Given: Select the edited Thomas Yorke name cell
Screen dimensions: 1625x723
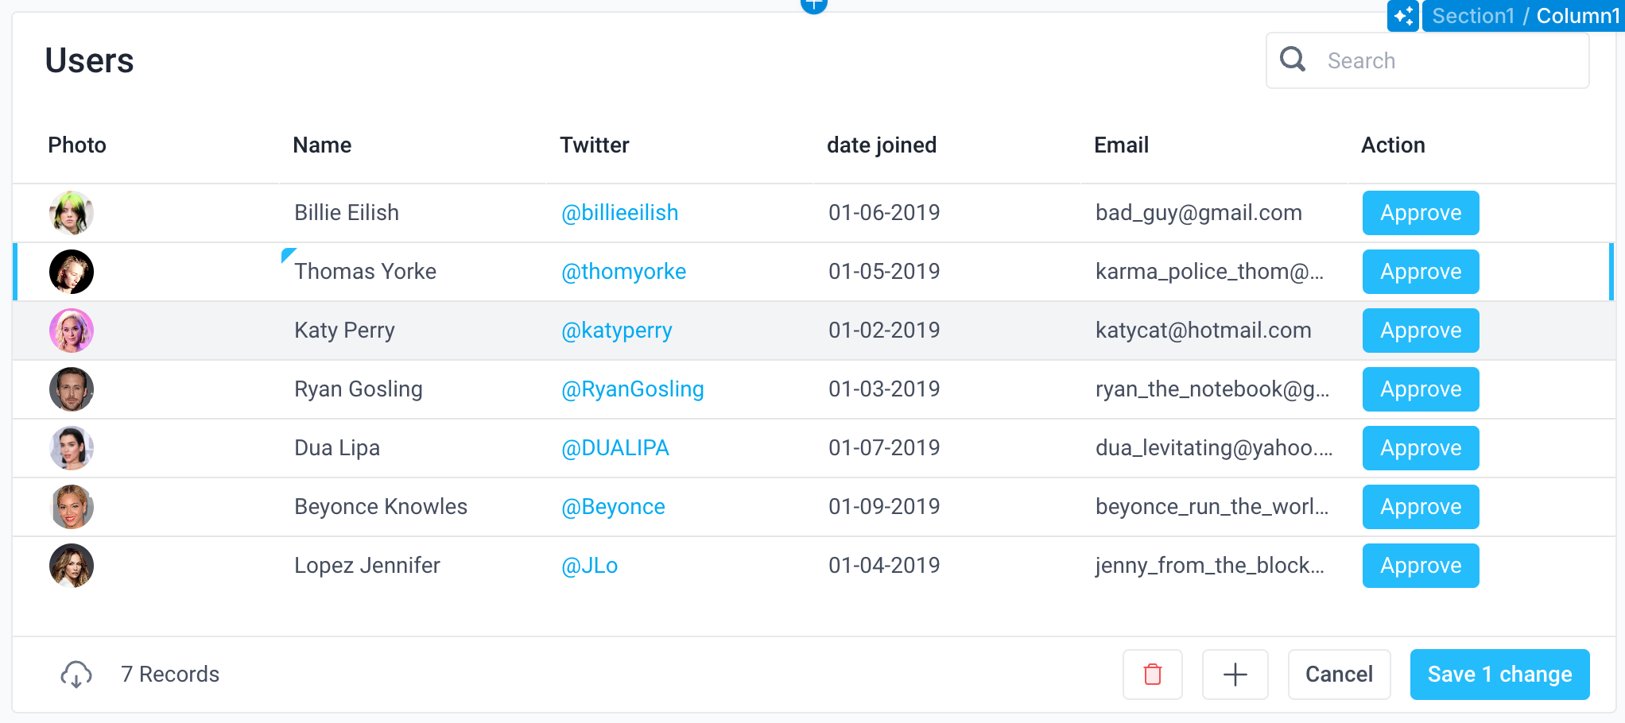Looking at the screenshot, I should pos(365,272).
